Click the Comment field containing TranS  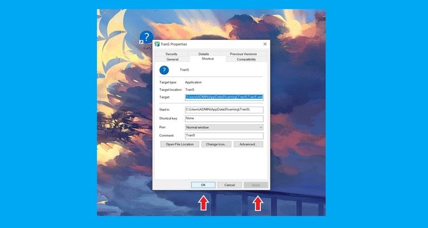point(224,136)
